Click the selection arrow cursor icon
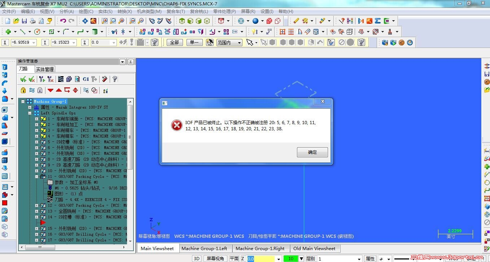Screen dimensions: 490x262 [x=249, y=43]
